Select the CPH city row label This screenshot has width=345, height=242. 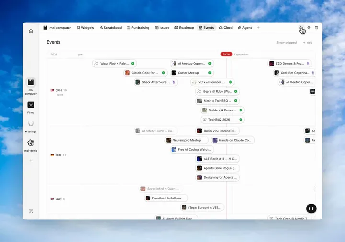58,90
